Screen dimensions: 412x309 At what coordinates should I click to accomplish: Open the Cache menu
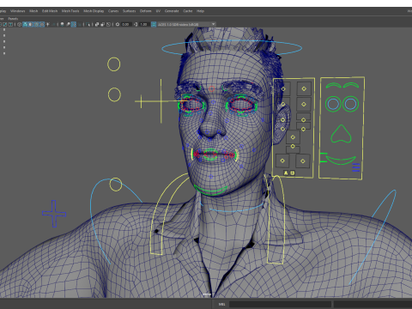188,11
